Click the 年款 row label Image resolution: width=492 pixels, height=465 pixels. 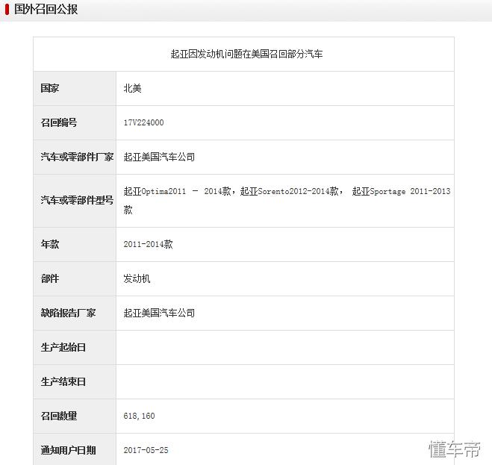[50, 244]
